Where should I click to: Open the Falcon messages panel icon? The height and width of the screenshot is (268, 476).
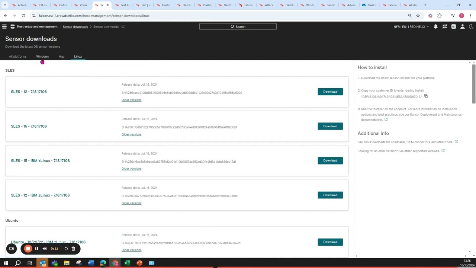(444, 26)
